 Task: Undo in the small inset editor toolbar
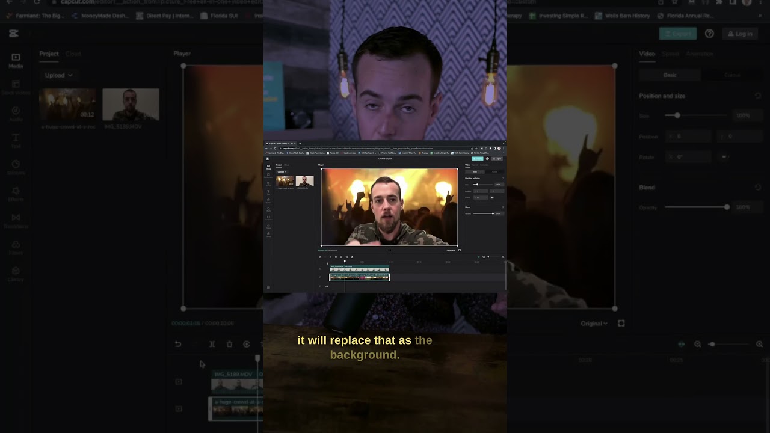point(319,257)
